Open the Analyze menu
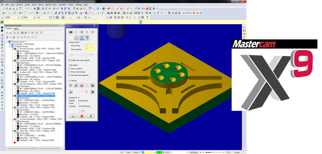Image resolution: width=322 pixels, height=154 pixels. [19, 5]
